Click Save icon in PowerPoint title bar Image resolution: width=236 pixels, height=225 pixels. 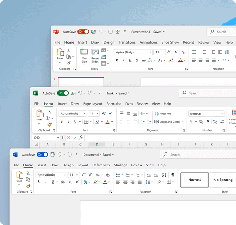(x=93, y=32)
